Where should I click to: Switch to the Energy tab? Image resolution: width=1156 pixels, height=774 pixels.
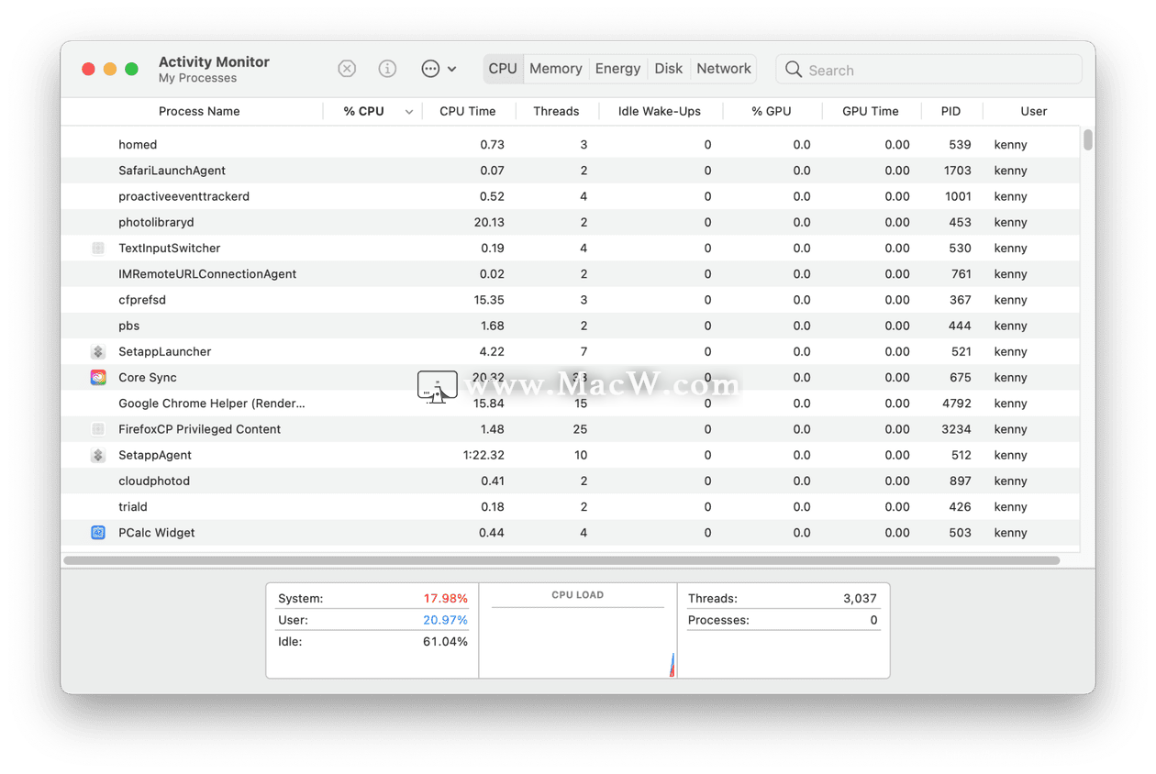click(617, 69)
